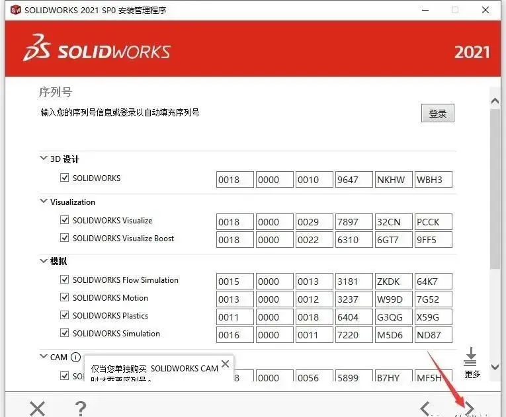This screenshot has height=417, width=506.
Task: Minimize the installation manager window
Action: click(425, 10)
